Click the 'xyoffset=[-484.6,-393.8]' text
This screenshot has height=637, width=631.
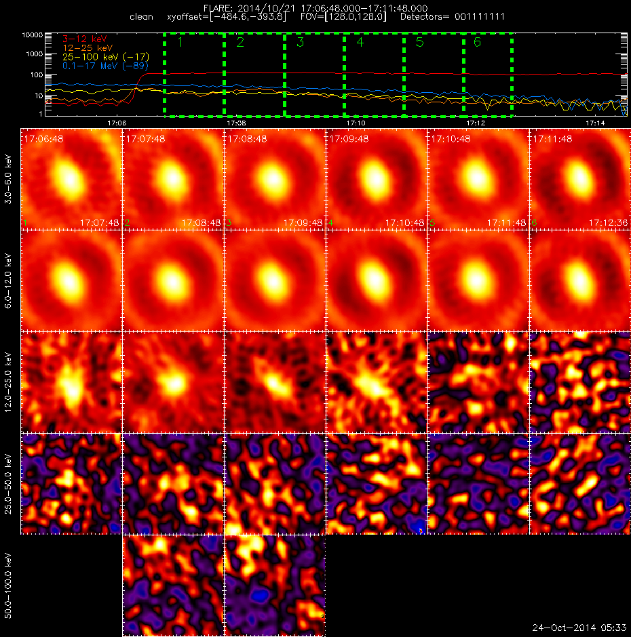coord(227,17)
